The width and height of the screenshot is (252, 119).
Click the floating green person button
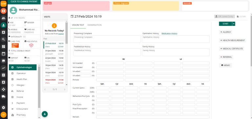[x=45, y=114]
